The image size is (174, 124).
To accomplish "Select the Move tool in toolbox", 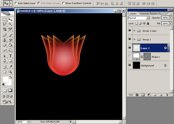I will click(10, 20).
